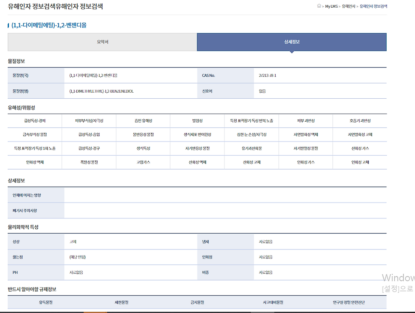Select the 물반응성 물질 hazard cell
Screen dimensions: 415x313
(x=143, y=134)
